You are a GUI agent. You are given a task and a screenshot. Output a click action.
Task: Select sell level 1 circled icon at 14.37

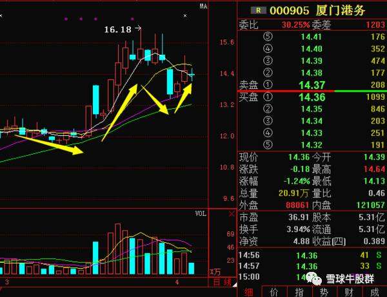268,84
